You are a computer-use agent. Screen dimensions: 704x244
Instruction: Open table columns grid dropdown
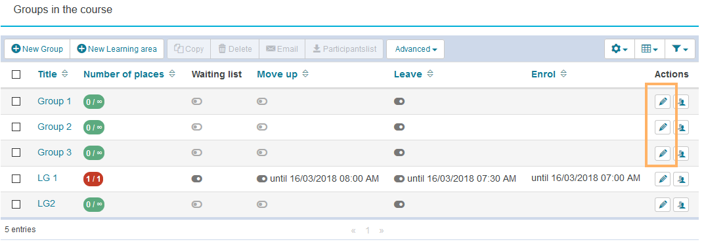tap(649, 49)
